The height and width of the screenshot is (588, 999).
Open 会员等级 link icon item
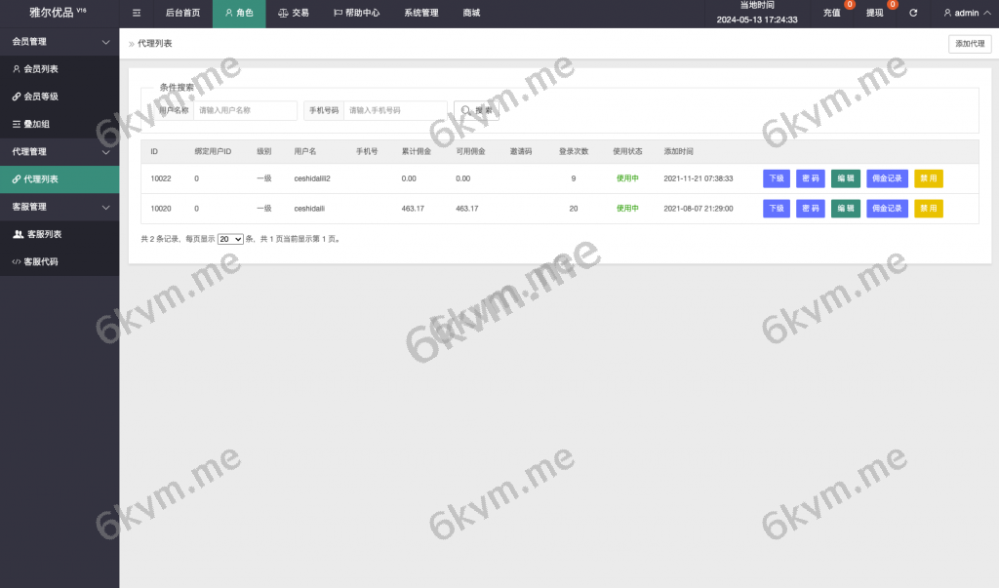(x=41, y=97)
